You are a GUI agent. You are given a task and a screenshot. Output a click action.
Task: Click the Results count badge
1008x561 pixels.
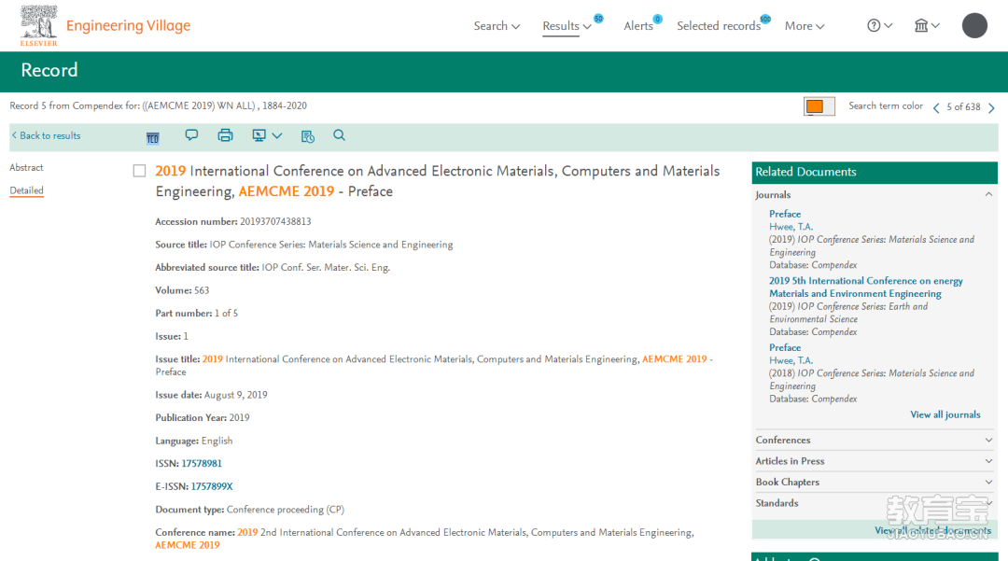598,19
